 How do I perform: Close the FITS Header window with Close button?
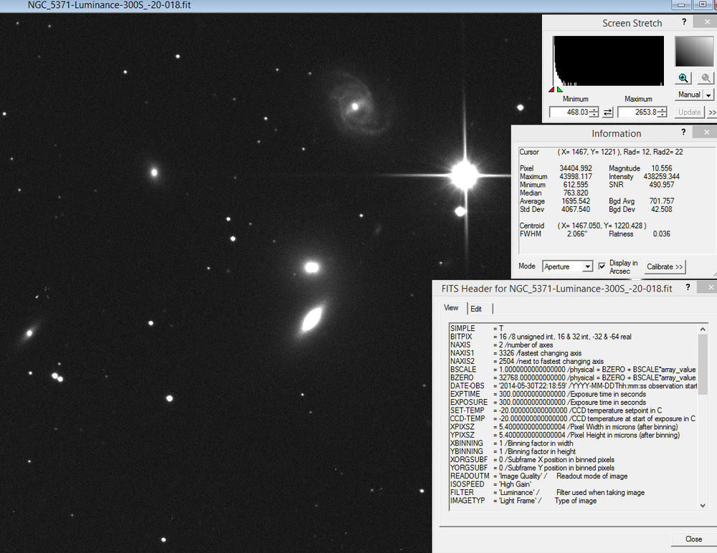(693, 539)
